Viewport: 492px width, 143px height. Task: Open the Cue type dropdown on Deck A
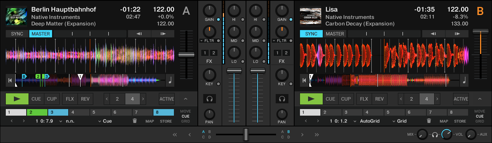click(x=105, y=121)
